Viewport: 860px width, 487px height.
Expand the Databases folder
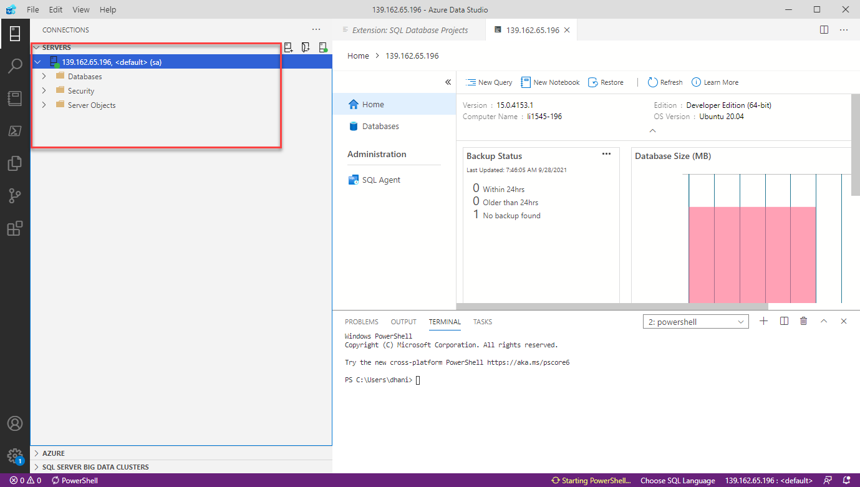tap(44, 76)
